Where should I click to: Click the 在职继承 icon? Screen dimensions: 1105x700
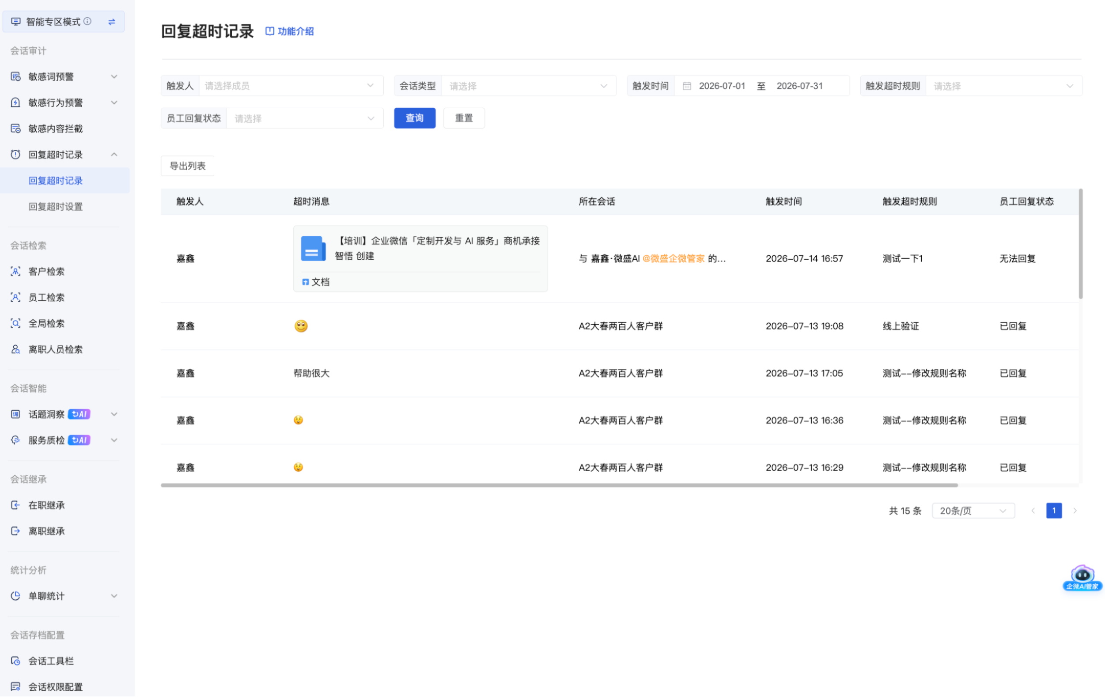coord(15,505)
